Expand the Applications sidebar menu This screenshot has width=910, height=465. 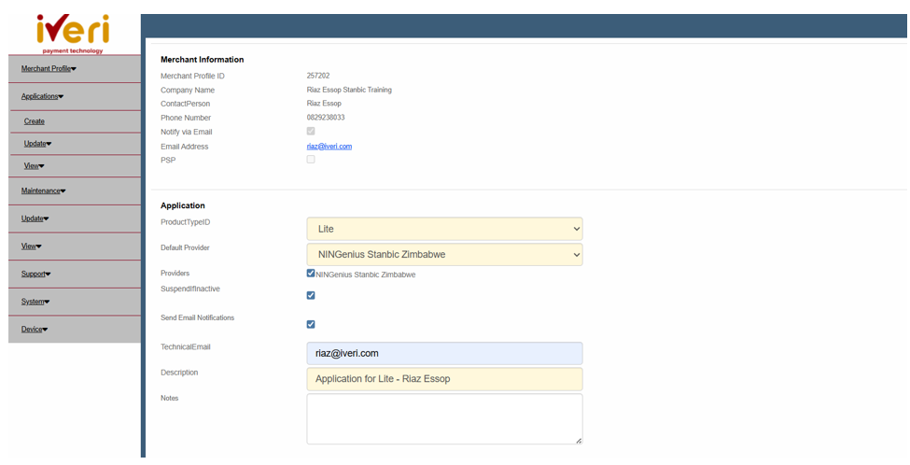[x=42, y=96]
